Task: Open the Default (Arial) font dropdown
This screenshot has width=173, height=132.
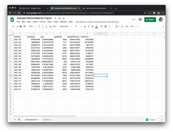Action: (66, 26)
